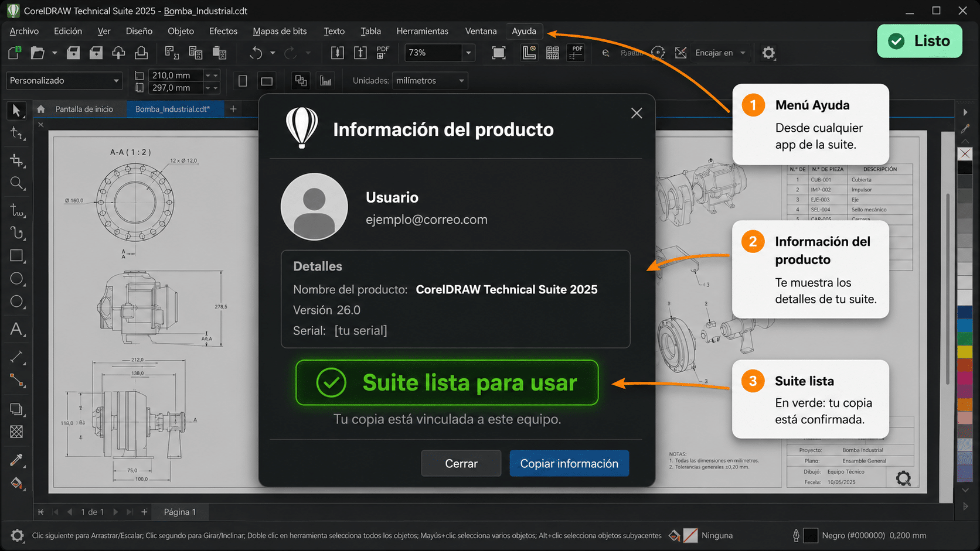This screenshot has height=551, width=980.
Task: Switch page to portrait orientation
Action: (x=243, y=81)
